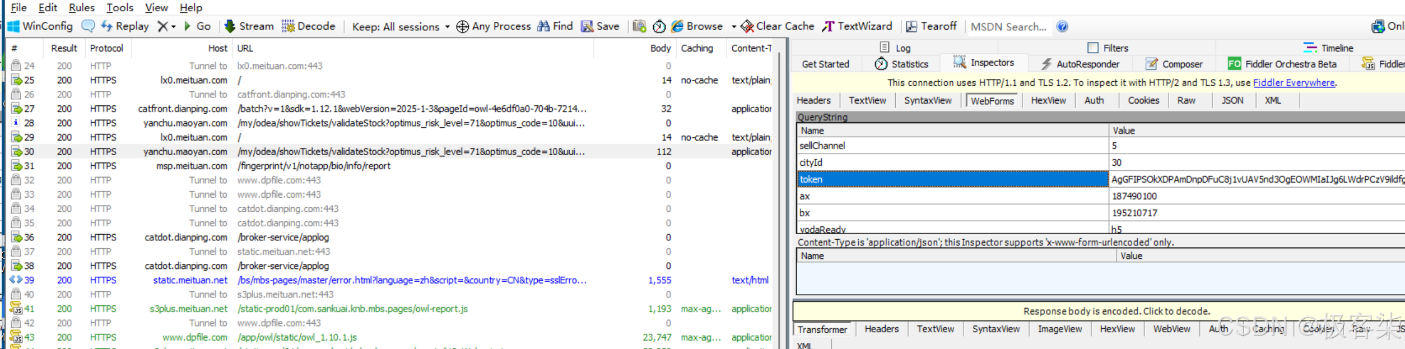Open the TextWizard tool
Screen dimensions: 1405x349
[x=857, y=26]
